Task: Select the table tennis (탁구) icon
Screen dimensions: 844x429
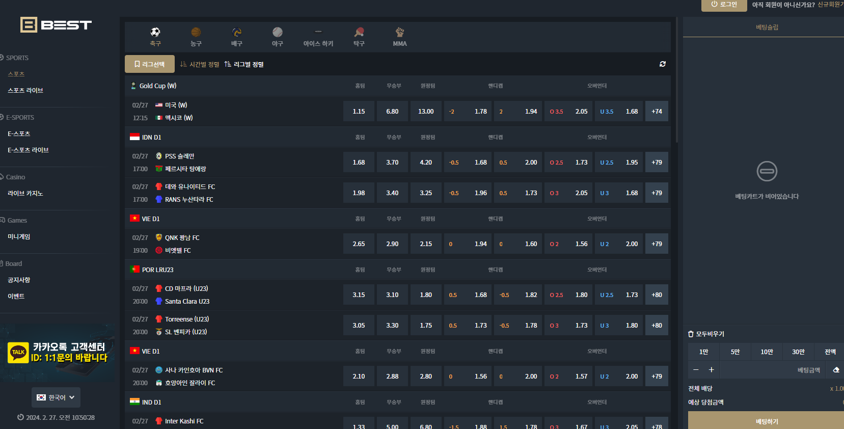Action: coord(359,33)
